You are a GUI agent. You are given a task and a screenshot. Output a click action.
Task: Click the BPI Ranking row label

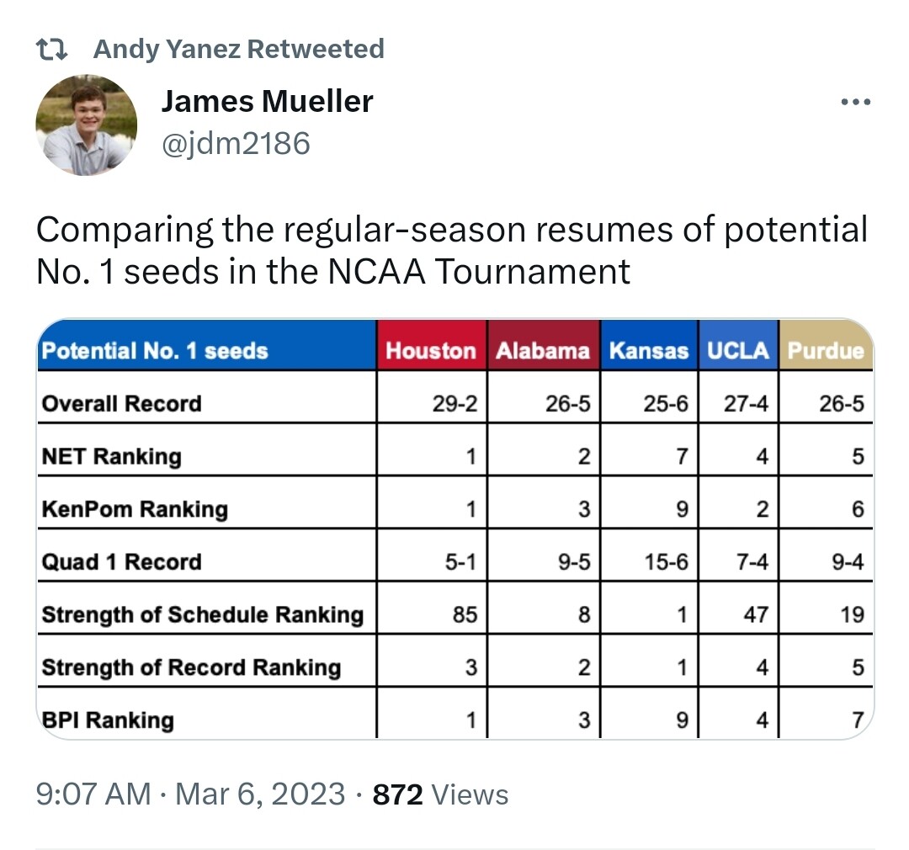pyautogui.click(x=108, y=720)
